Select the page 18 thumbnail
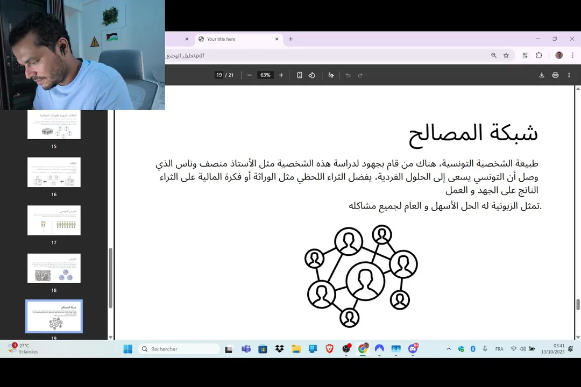Screen dimensions: 581x387 [x=54, y=269]
